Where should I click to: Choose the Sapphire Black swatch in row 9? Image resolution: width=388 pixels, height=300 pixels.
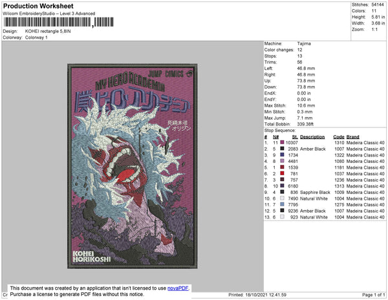[282, 192]
